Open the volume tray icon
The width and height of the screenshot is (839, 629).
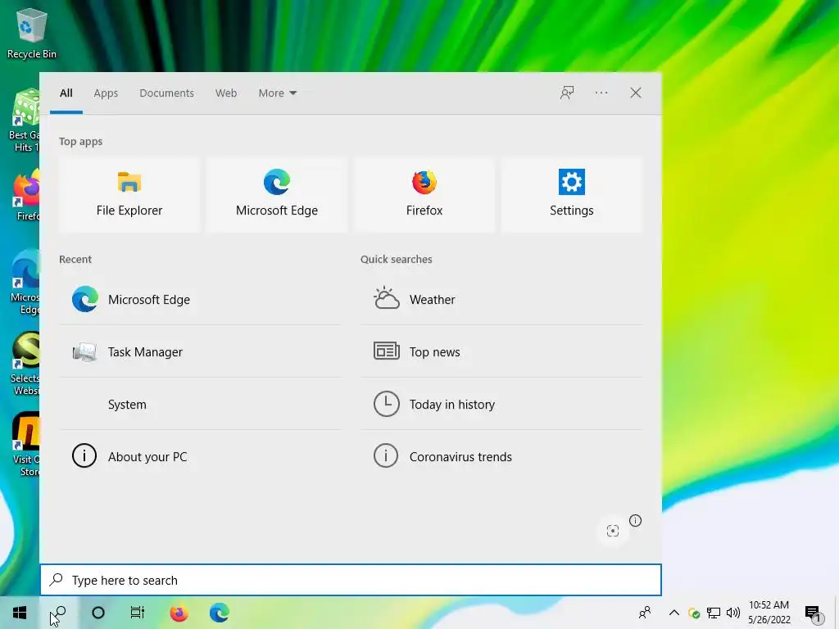pyautogui.click(x=733, y=613)
